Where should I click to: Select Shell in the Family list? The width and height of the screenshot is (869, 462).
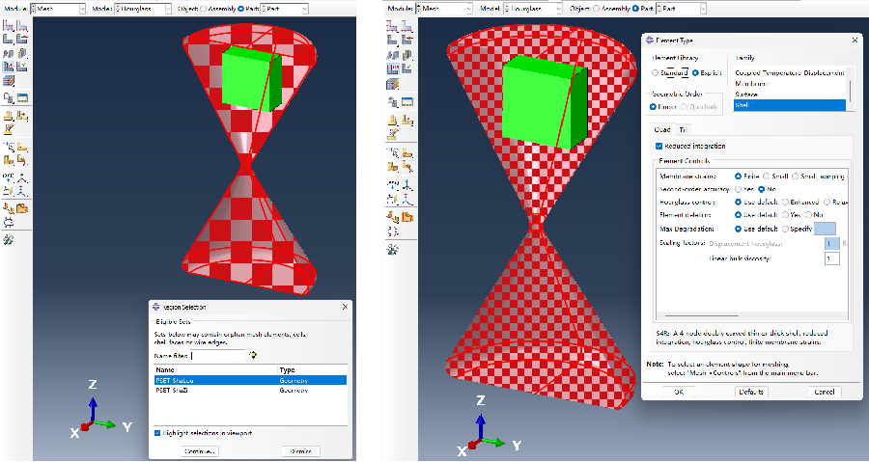click(x=789, y=104)
